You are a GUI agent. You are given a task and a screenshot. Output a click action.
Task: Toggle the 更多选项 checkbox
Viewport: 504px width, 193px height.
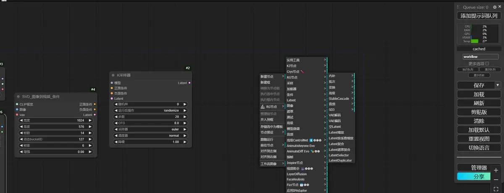tap(487, 64)
